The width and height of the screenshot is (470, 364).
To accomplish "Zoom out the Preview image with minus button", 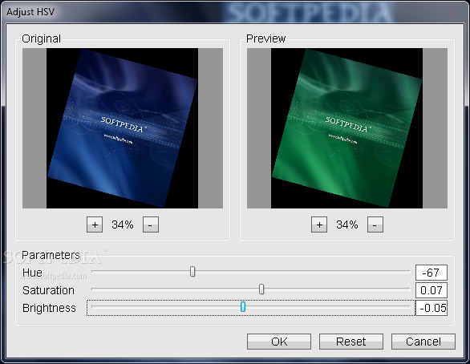I will (375, 224).
